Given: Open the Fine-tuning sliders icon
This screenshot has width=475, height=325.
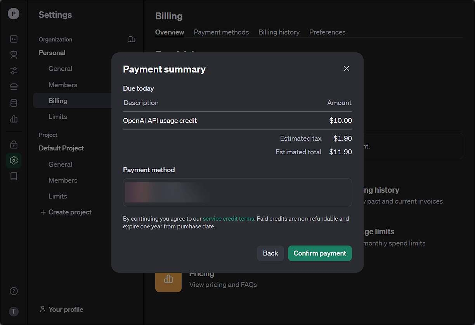Looking at the screenshot, I should [x=14, y=71].
